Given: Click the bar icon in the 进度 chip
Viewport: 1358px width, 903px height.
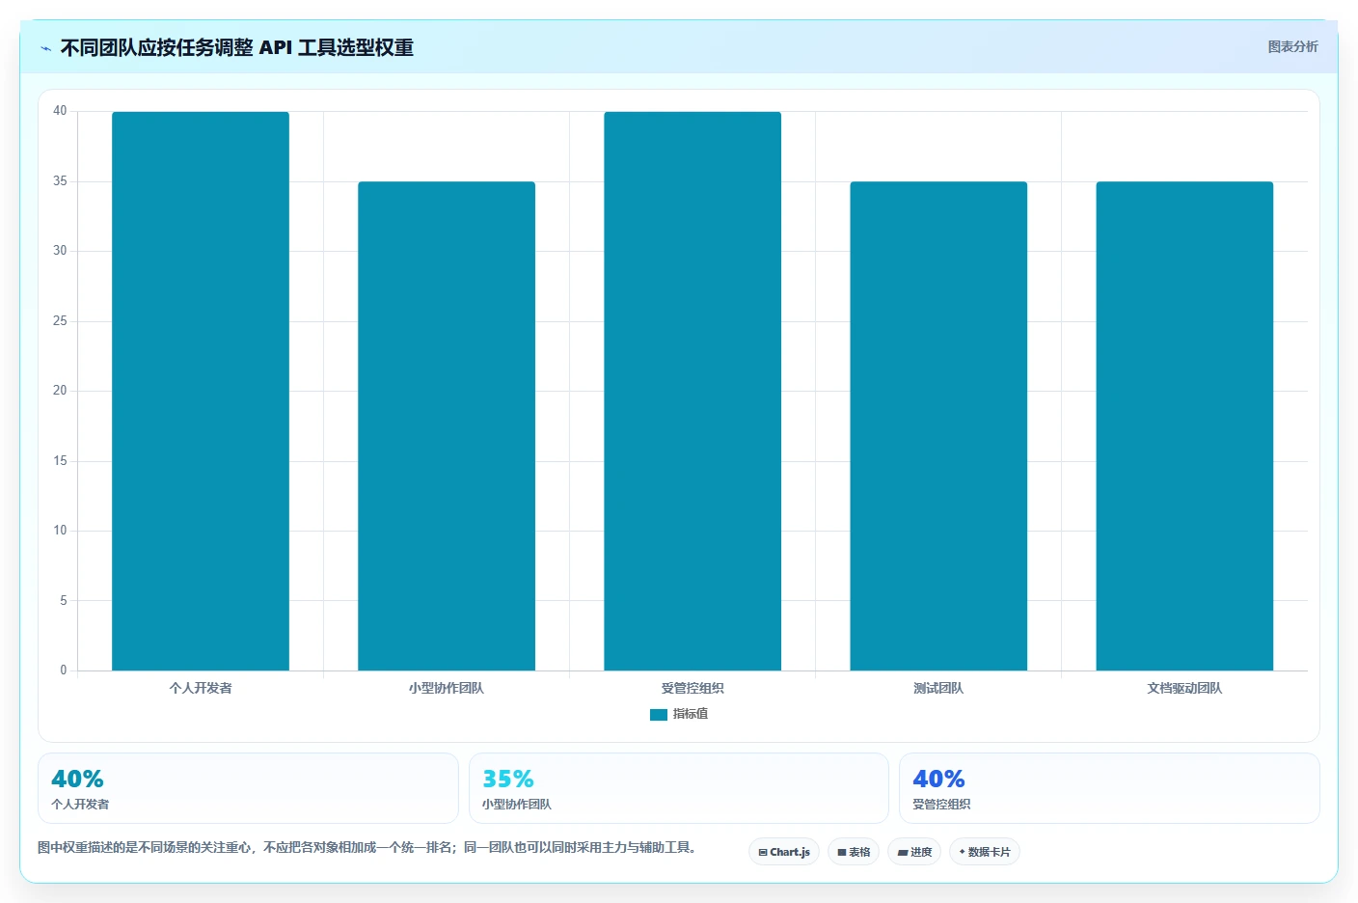Looking at the screenshot, I should [903, 853].
